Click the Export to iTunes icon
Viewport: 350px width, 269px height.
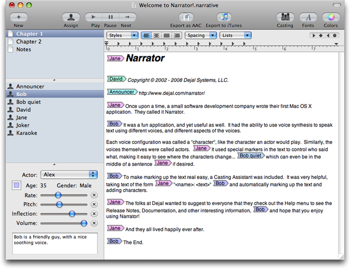coord(224,17)
